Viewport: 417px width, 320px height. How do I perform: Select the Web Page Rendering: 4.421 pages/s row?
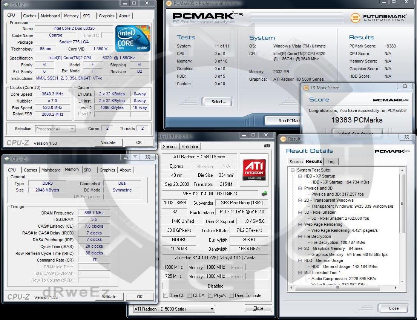coord(344,230)
